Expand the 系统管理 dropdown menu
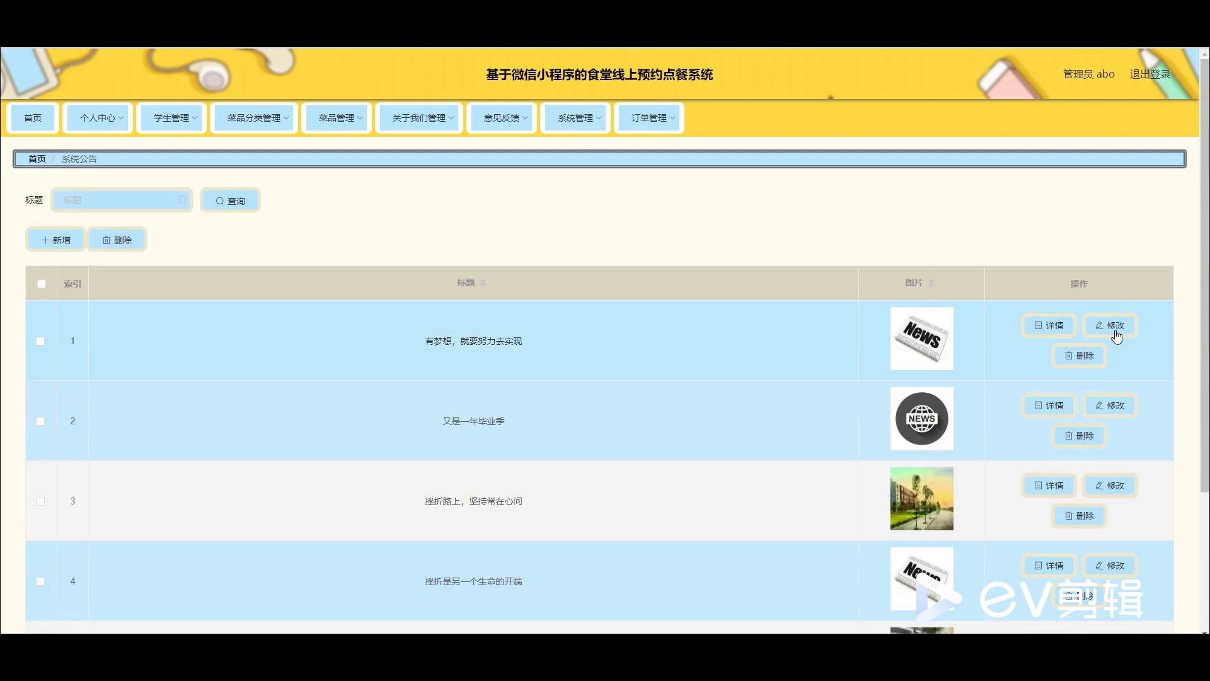Image resolution: width=1210 pixels, height=681 pixels. click(575, 118)
